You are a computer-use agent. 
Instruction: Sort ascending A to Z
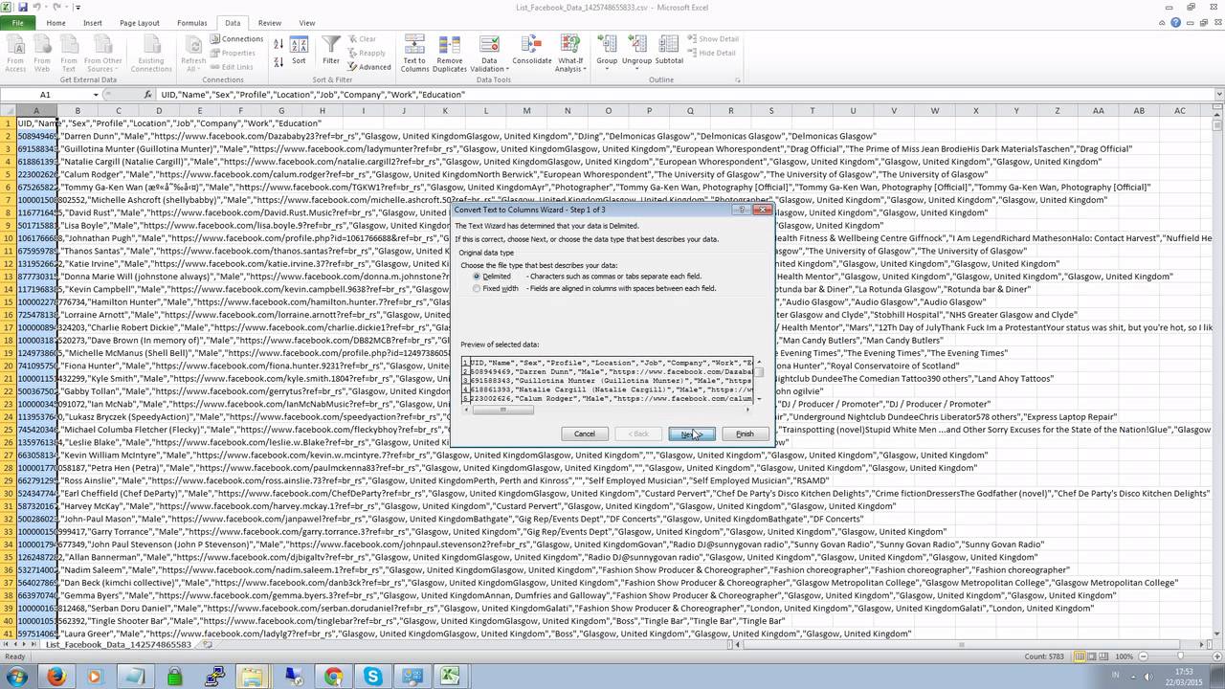coord(278,43)
